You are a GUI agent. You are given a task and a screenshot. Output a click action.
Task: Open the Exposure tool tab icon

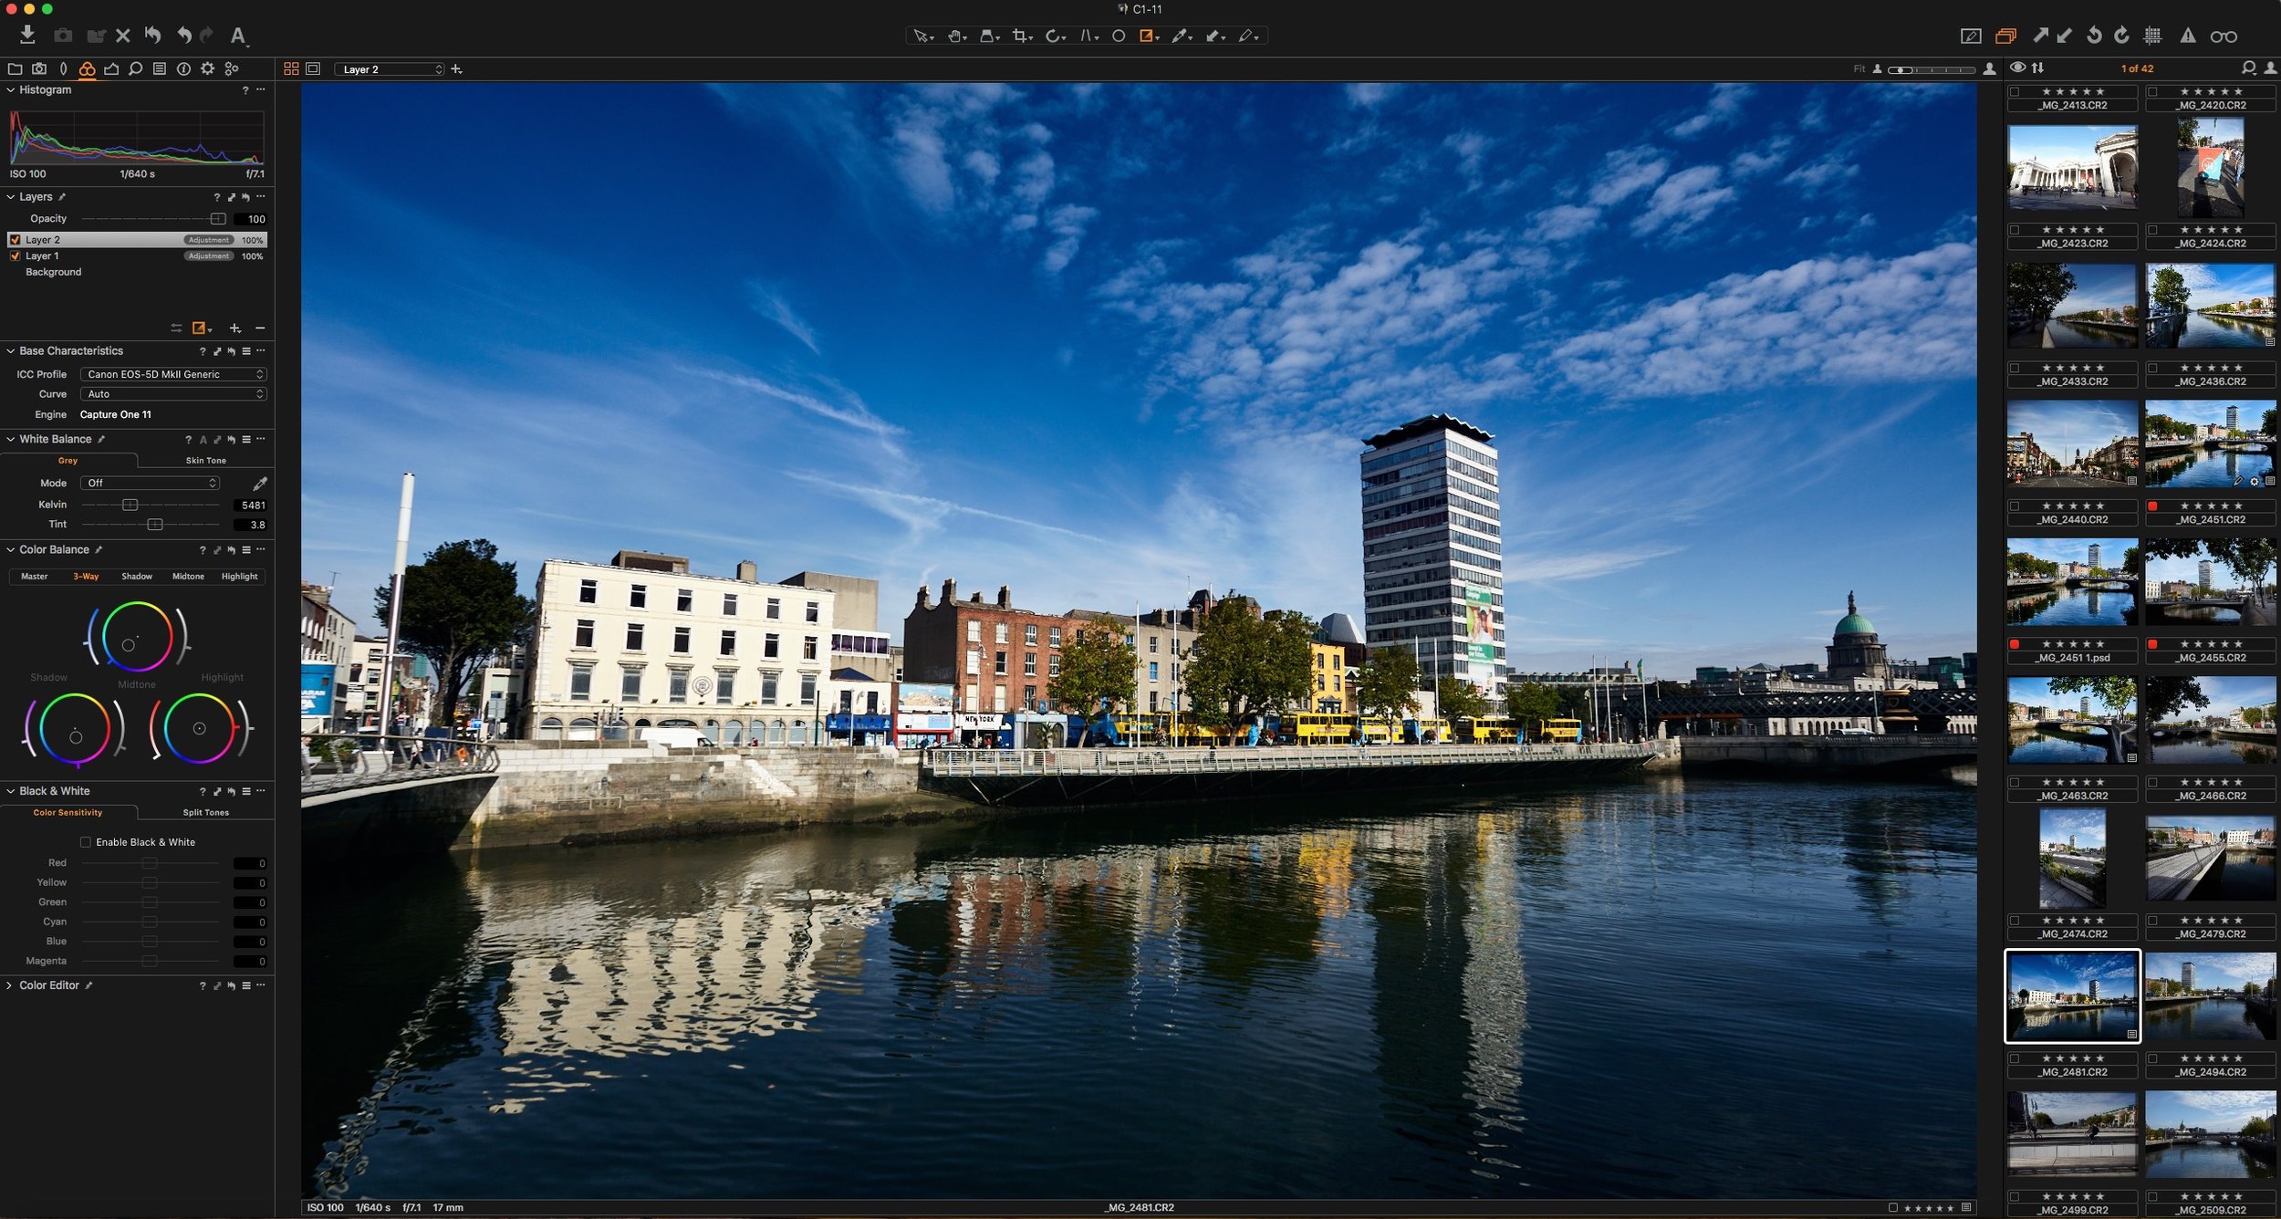(111, 68)
